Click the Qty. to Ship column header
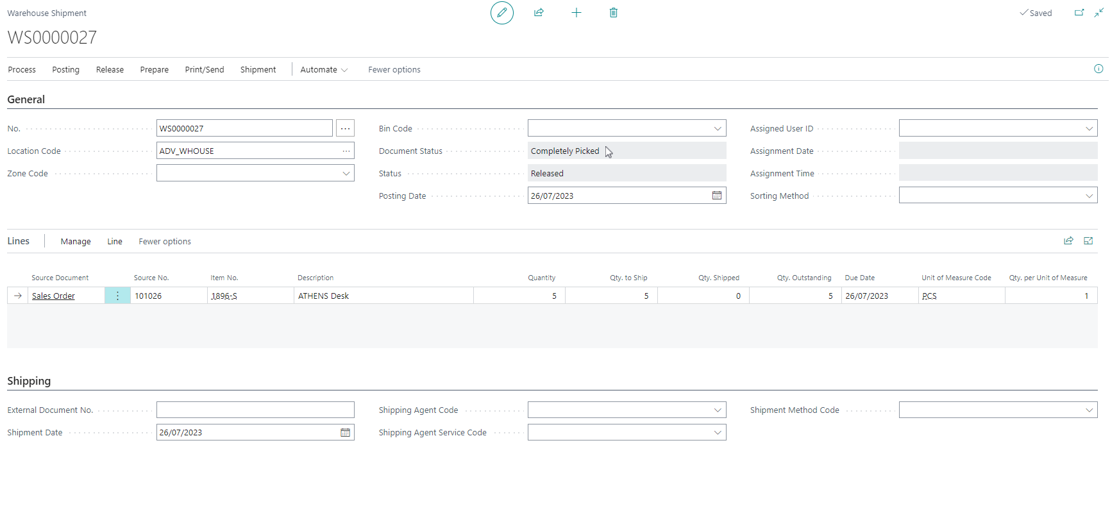 (628, 278)
